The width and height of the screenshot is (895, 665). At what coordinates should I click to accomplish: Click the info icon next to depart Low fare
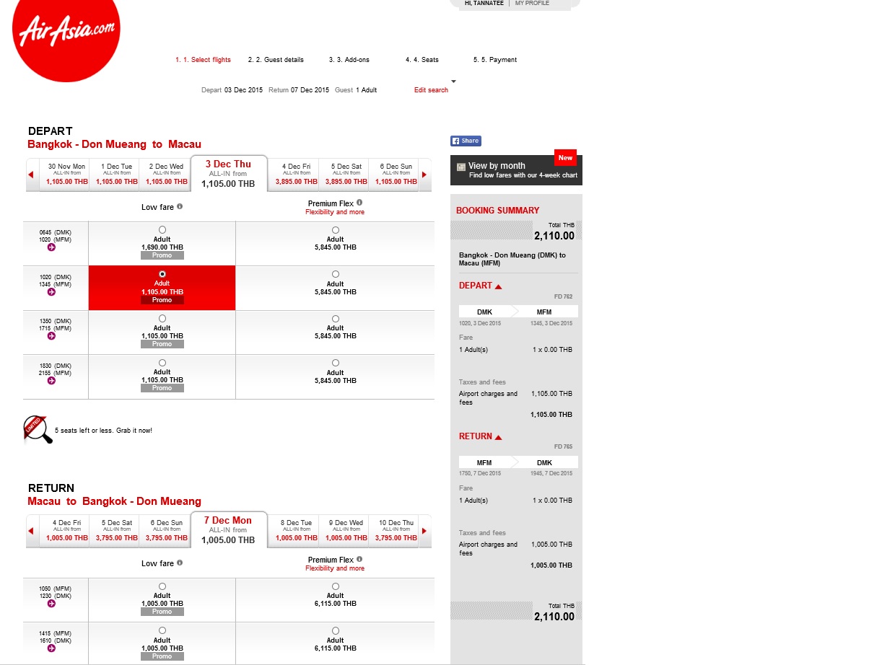pyautogui.click(x=180, y=206)
